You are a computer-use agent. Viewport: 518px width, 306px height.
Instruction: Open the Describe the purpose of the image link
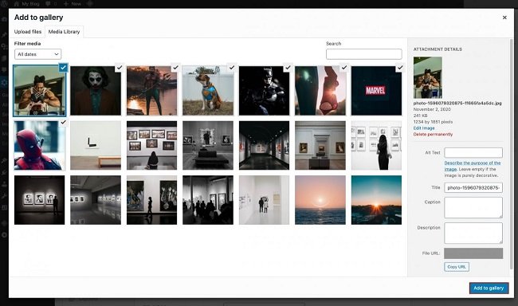[472, 166]
